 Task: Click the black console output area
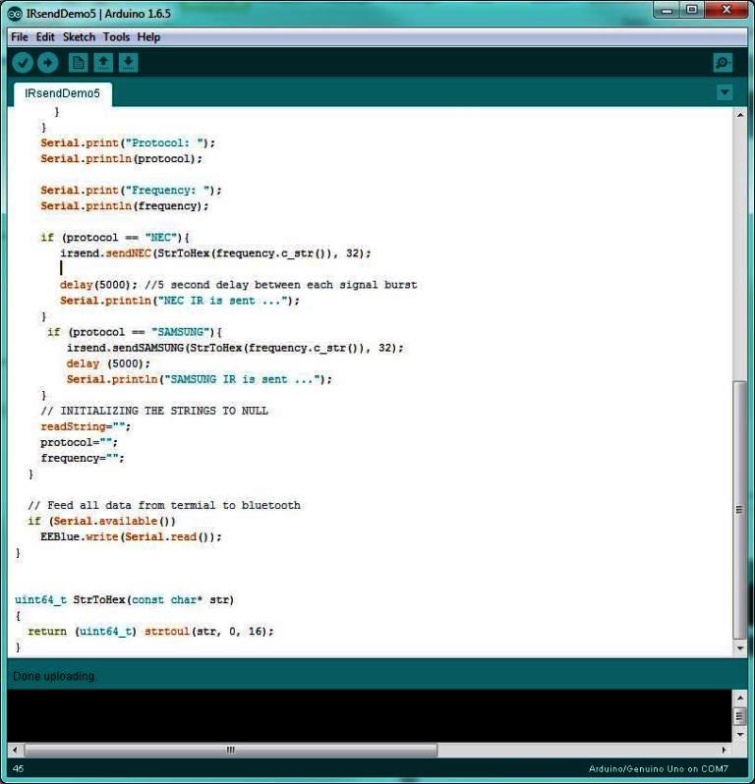pos(370,715)
